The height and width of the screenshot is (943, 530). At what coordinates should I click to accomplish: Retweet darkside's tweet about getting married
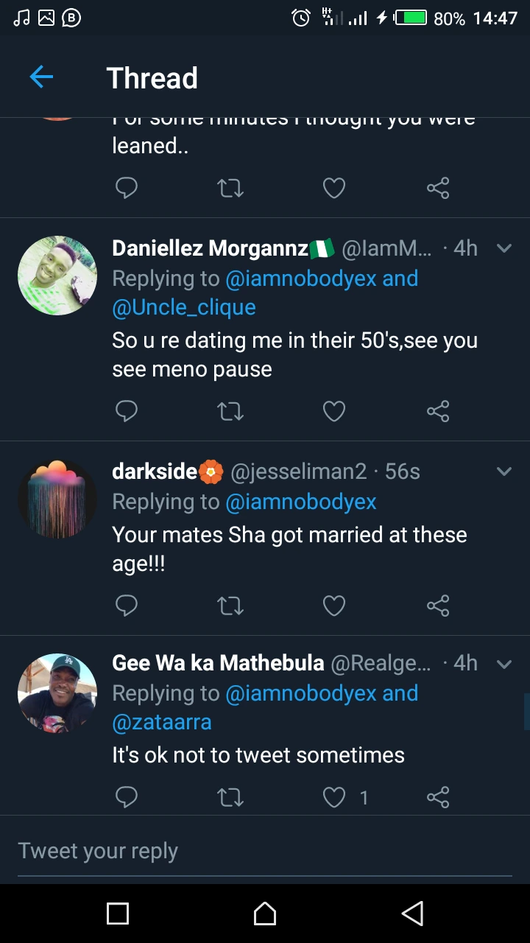click(230, 606)
